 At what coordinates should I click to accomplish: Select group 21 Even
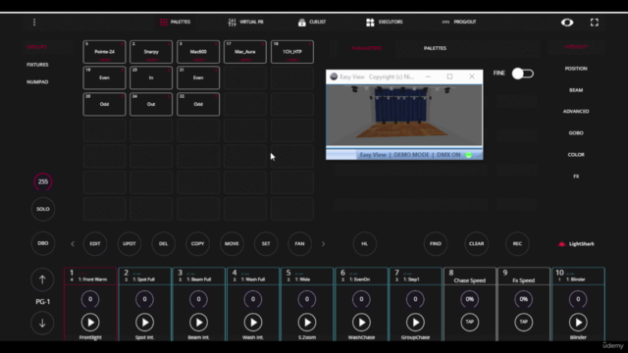(x=198, y=77)
